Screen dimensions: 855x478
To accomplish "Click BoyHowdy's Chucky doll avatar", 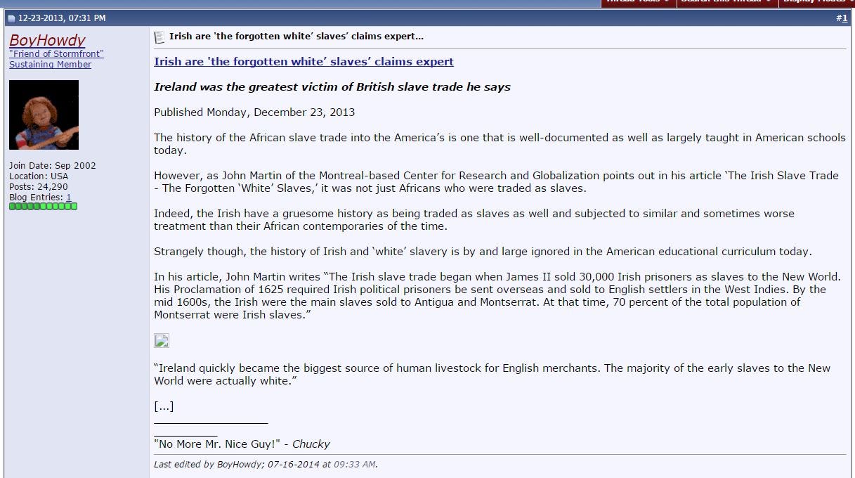I will click(x=44, y=115).
